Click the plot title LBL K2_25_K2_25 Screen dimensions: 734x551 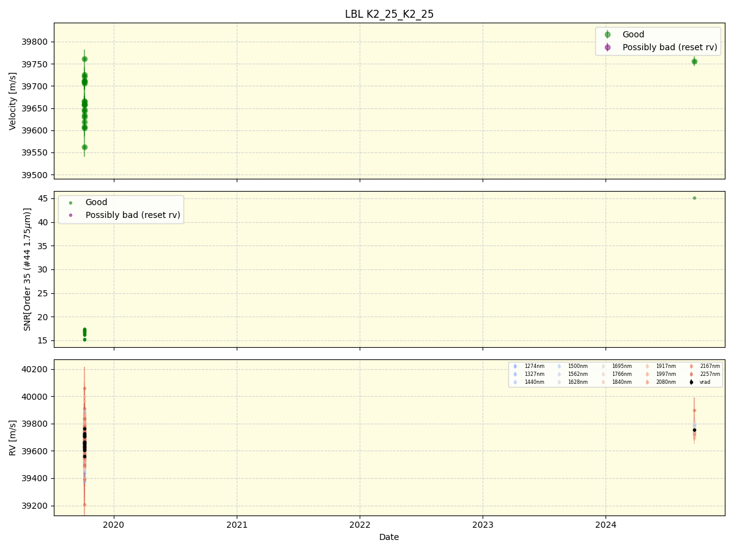(x=389, y=14)
